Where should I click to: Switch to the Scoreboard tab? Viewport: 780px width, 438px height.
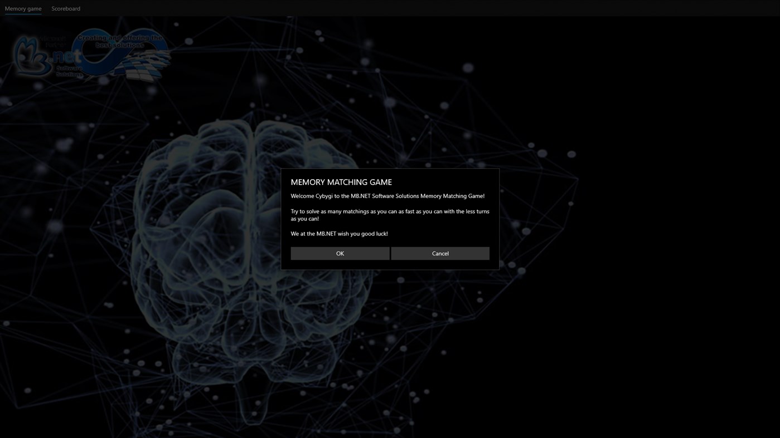tap(65, 8)
